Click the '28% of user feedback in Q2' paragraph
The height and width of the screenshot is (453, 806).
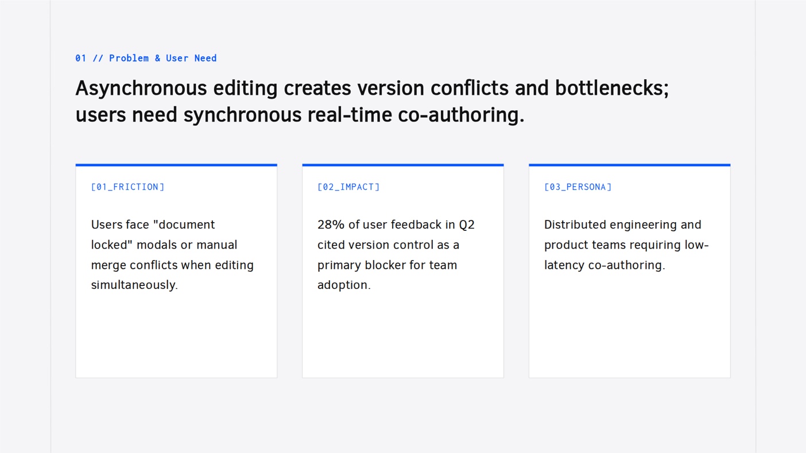pos(396,254)
